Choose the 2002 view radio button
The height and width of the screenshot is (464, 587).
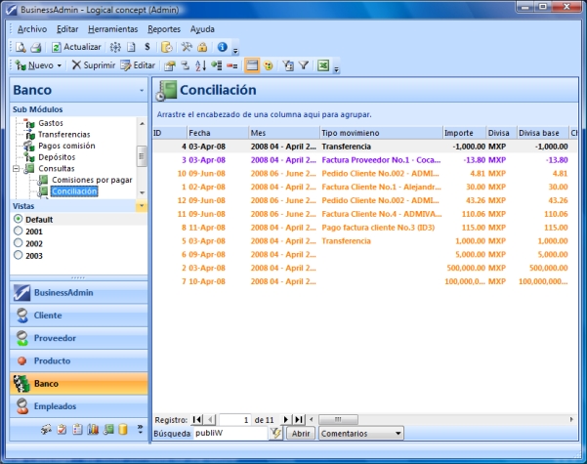click(19, 243)
